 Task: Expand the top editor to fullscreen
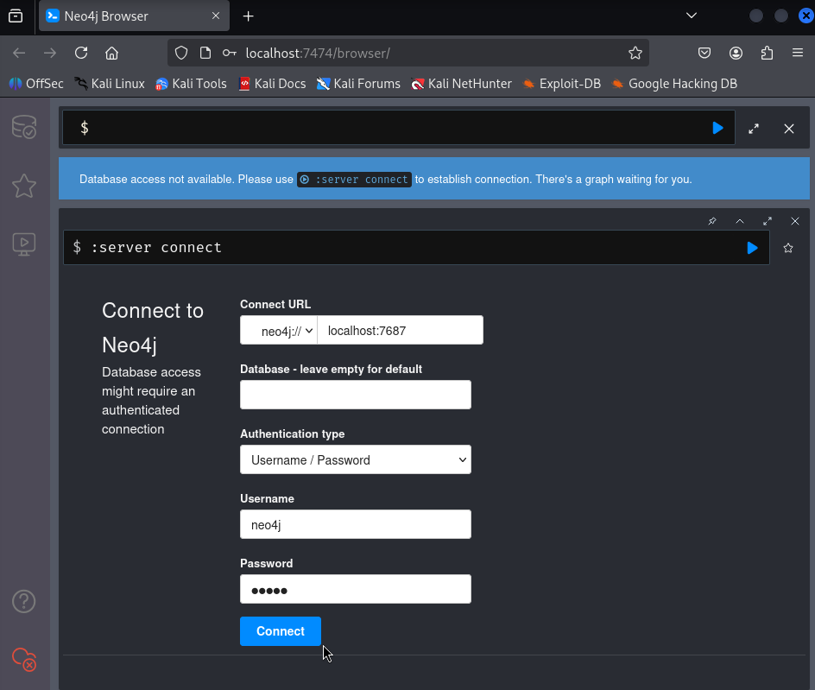754,129
